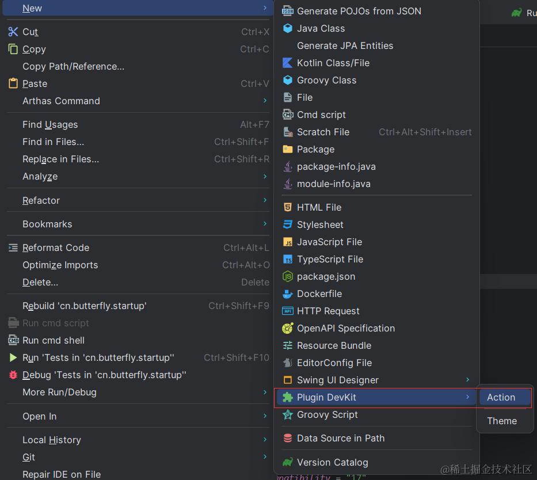Click the TypeScript File icon
This screenshot has height=480, width=537.
coord(288,259)
